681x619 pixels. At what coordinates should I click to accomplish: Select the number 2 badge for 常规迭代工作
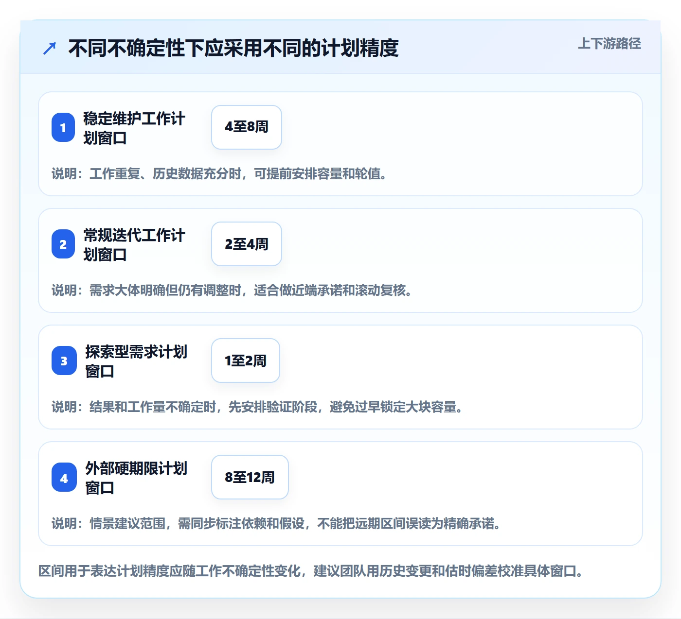63,244
